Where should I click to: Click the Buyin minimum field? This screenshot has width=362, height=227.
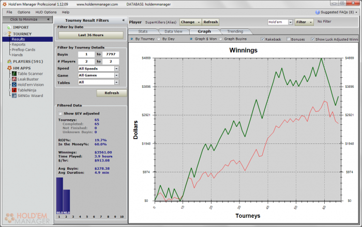tap(86, 54)
